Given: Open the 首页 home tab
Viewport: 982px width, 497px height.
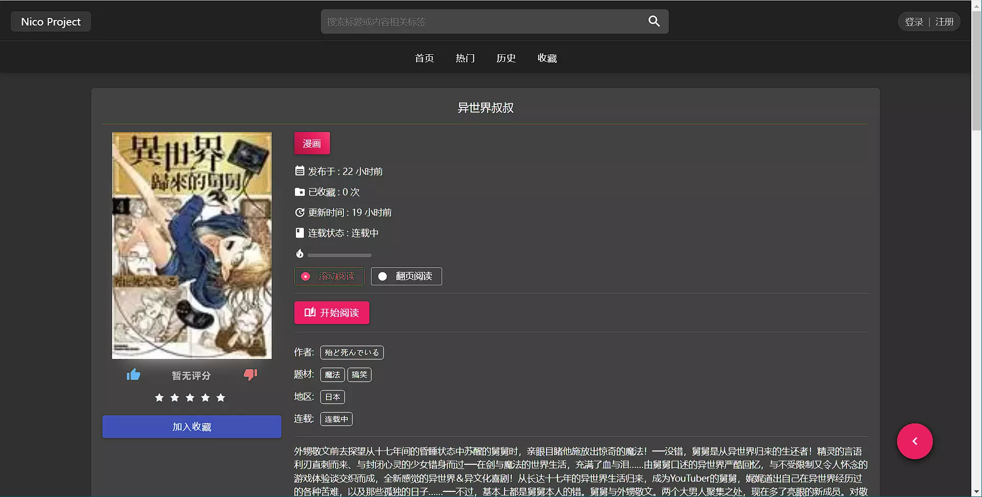Looking at the screenshot, I should [424, 58].
